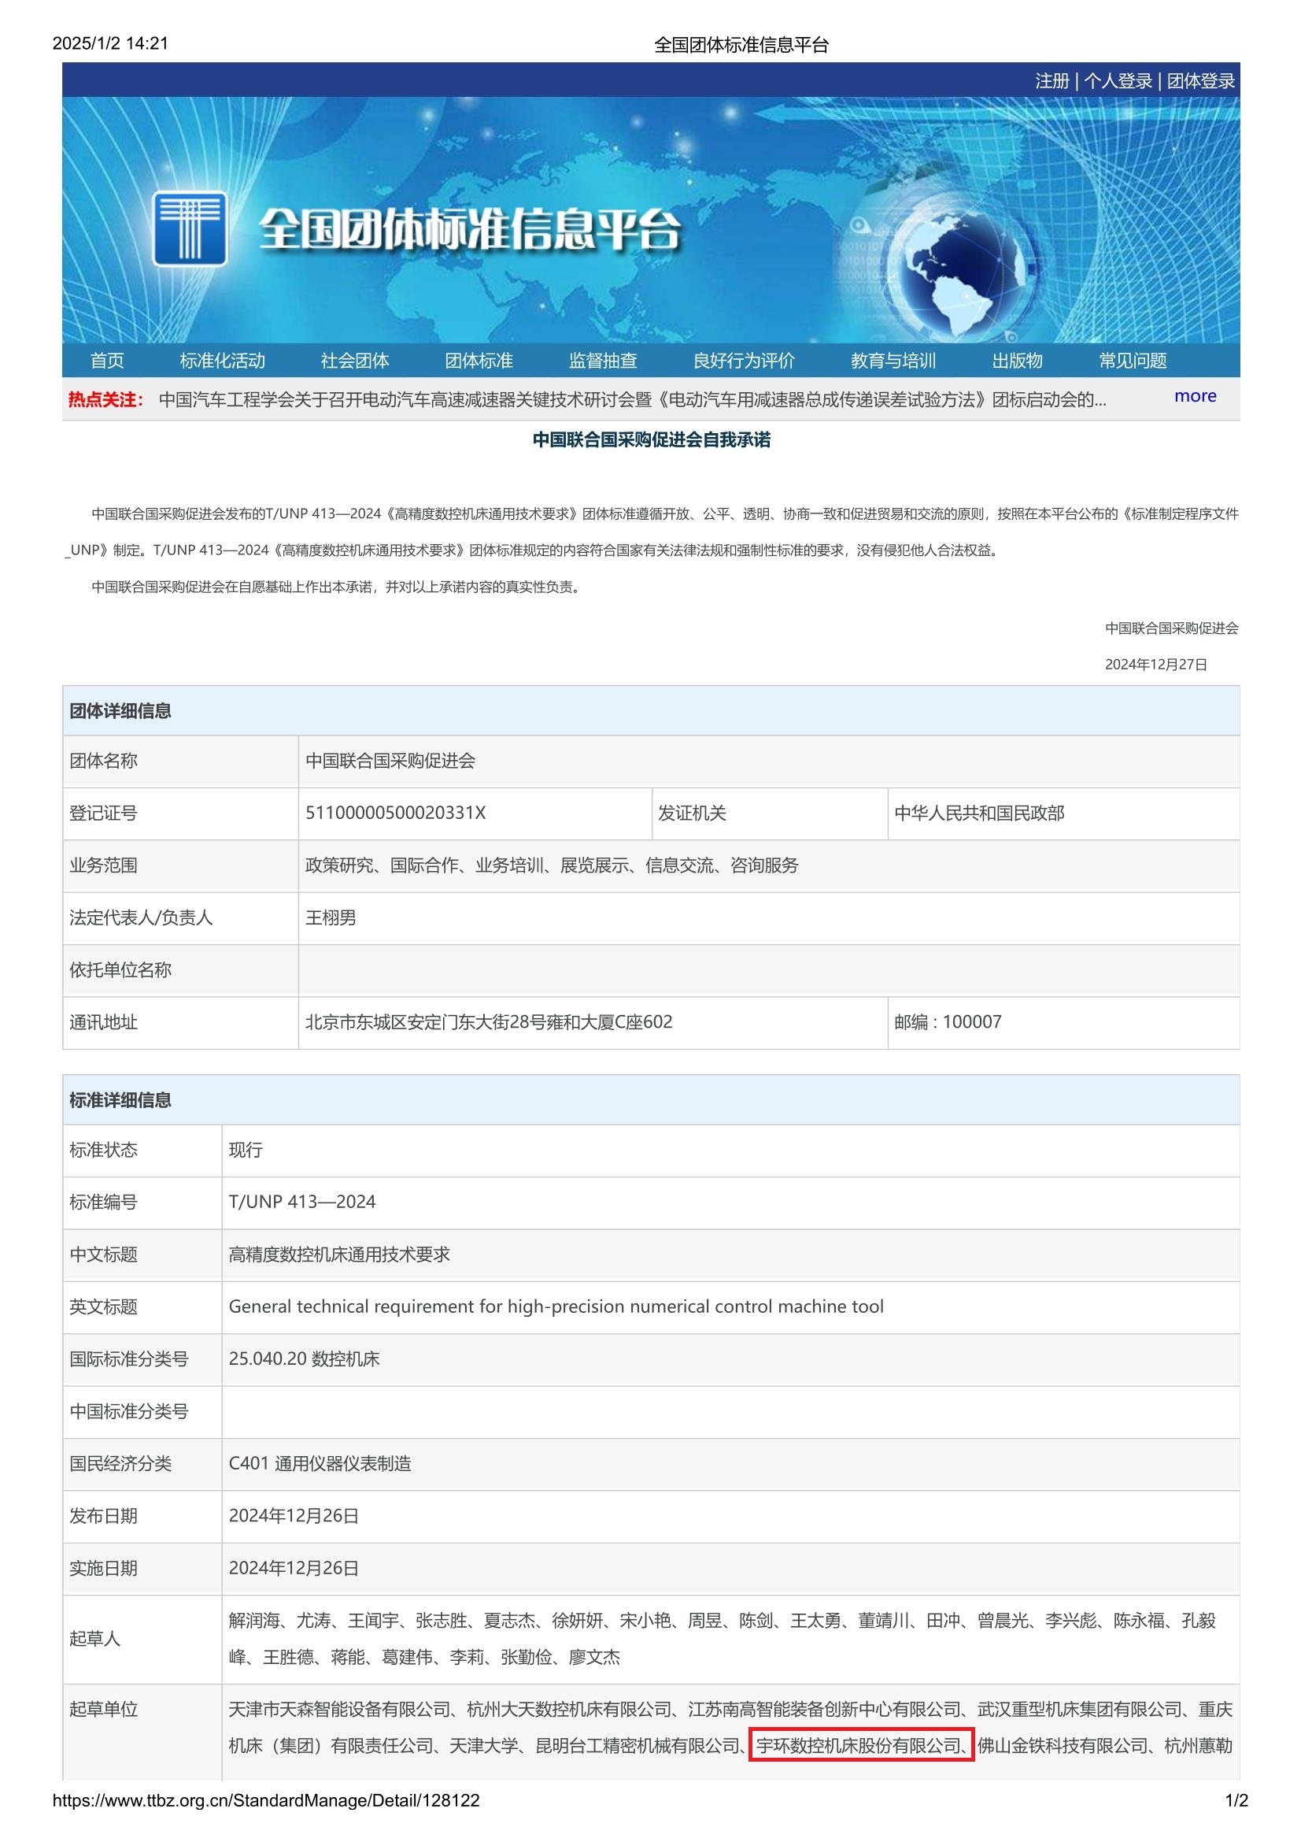Click the 中国标准分类号 label

click(x=128, y=1411)
